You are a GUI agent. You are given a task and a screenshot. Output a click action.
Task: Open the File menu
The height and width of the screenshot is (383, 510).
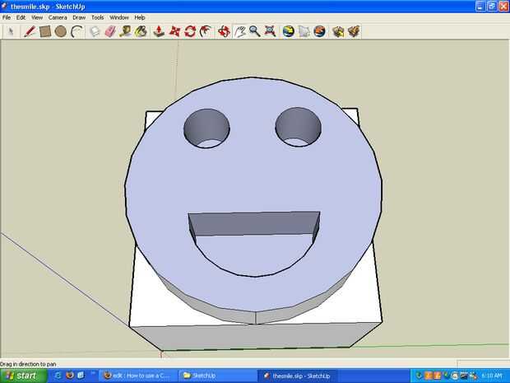(7, 17)
